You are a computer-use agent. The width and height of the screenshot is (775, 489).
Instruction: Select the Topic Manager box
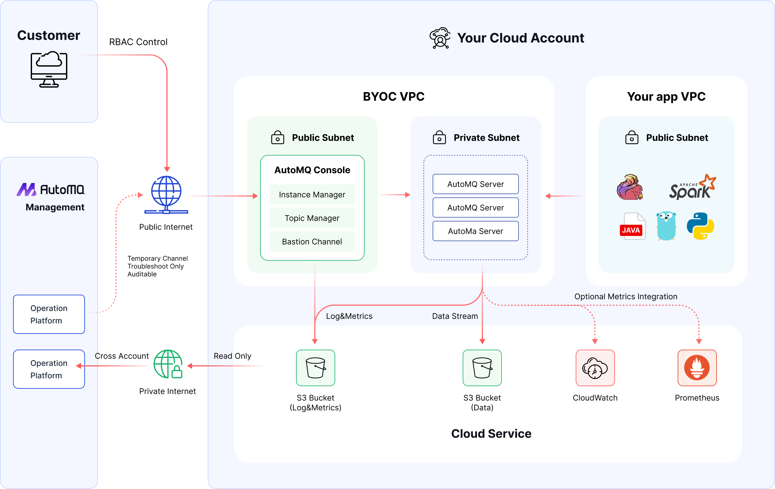tap(312, 218)
